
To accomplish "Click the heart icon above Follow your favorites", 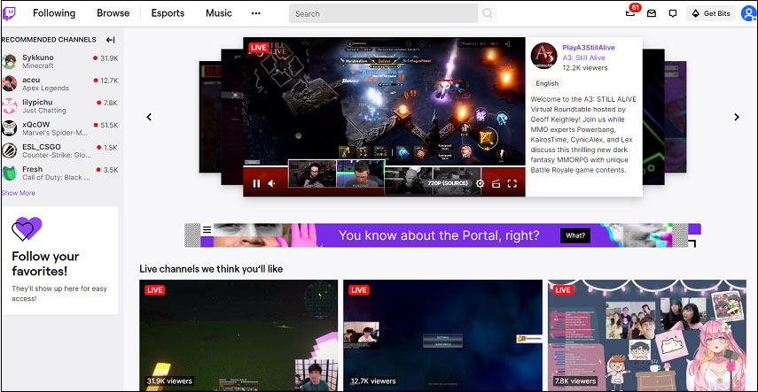I will [x=27, y=229].
